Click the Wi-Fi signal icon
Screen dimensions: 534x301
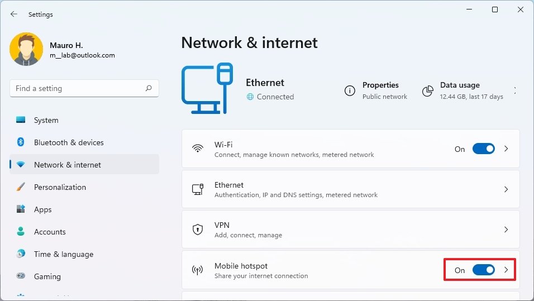[x=197, y=149]
